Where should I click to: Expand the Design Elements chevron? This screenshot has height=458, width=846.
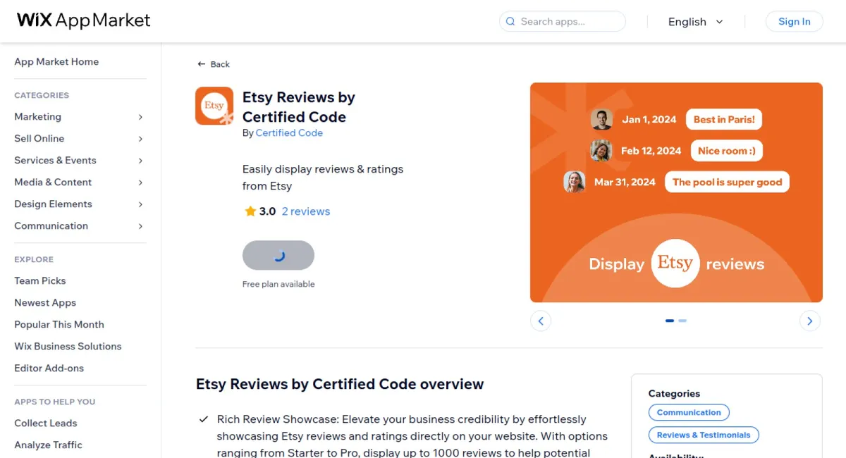140,204
